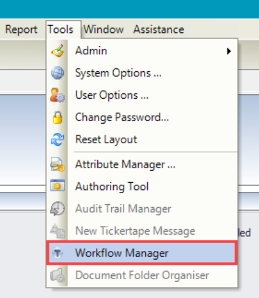
Task: Click the Workflow Manager icon
Action: 58,253
